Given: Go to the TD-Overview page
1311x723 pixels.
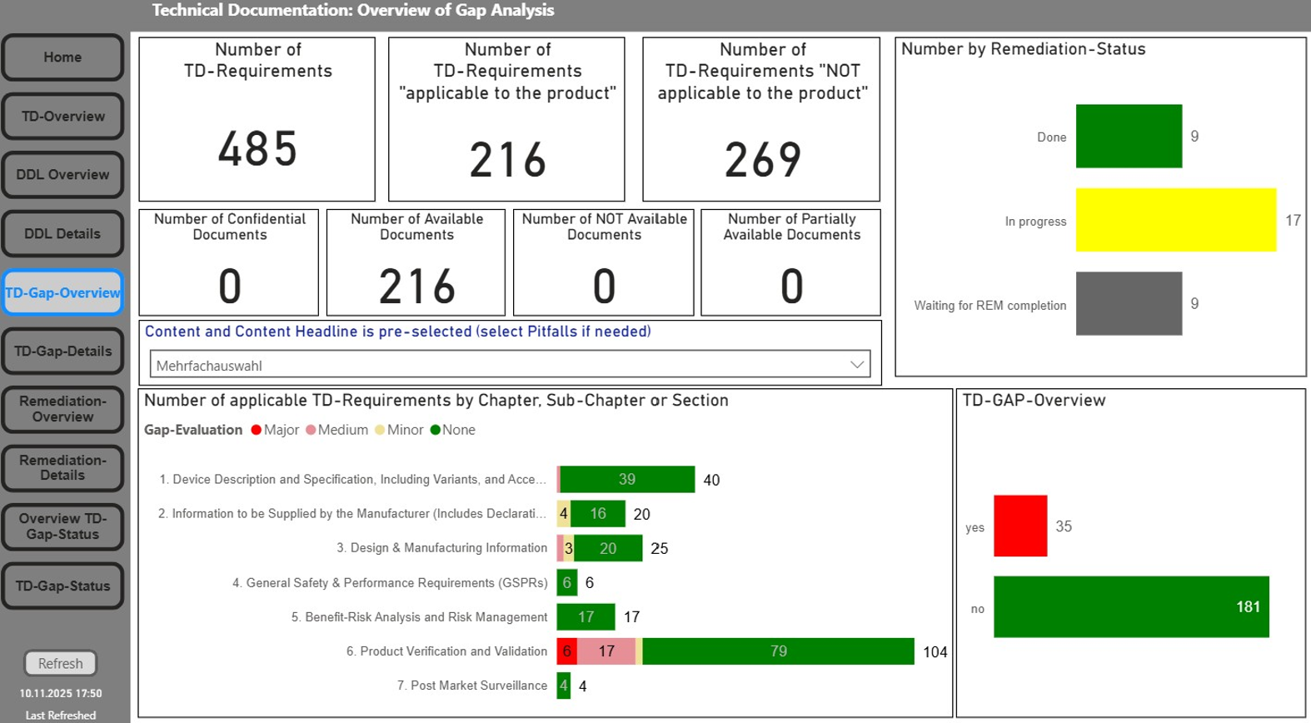Looking at the screenshot, I should pyautogui.click(x=62, y=117).
